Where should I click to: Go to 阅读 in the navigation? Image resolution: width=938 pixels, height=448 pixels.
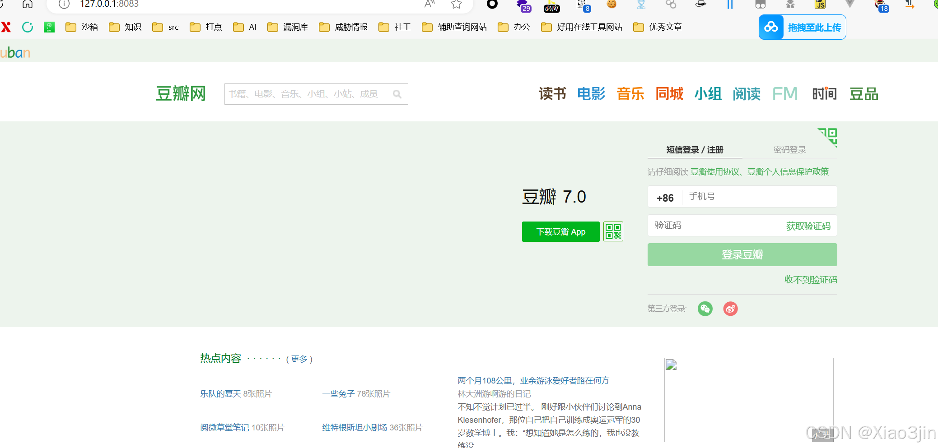click(x=747, y=94)
